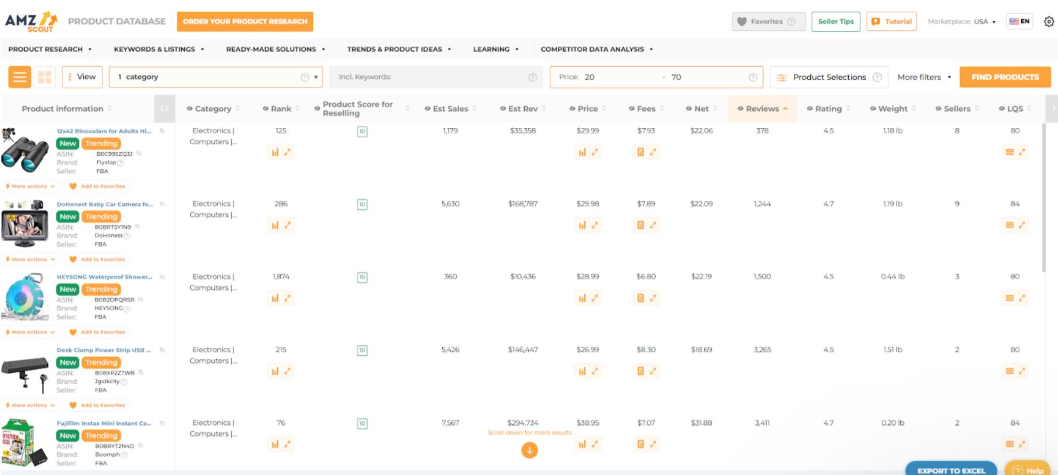Open Ready-Made Solutions menu
1058x475 pixels.
point(275,49)
